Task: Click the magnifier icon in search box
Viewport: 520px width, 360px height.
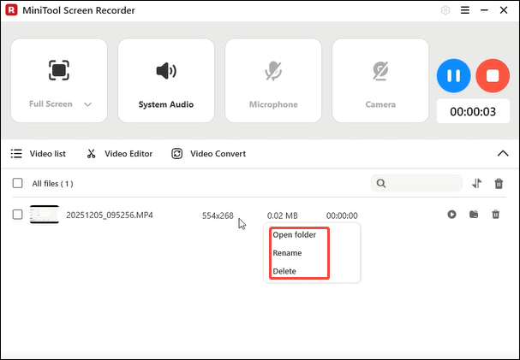Action: pos(381,183)
